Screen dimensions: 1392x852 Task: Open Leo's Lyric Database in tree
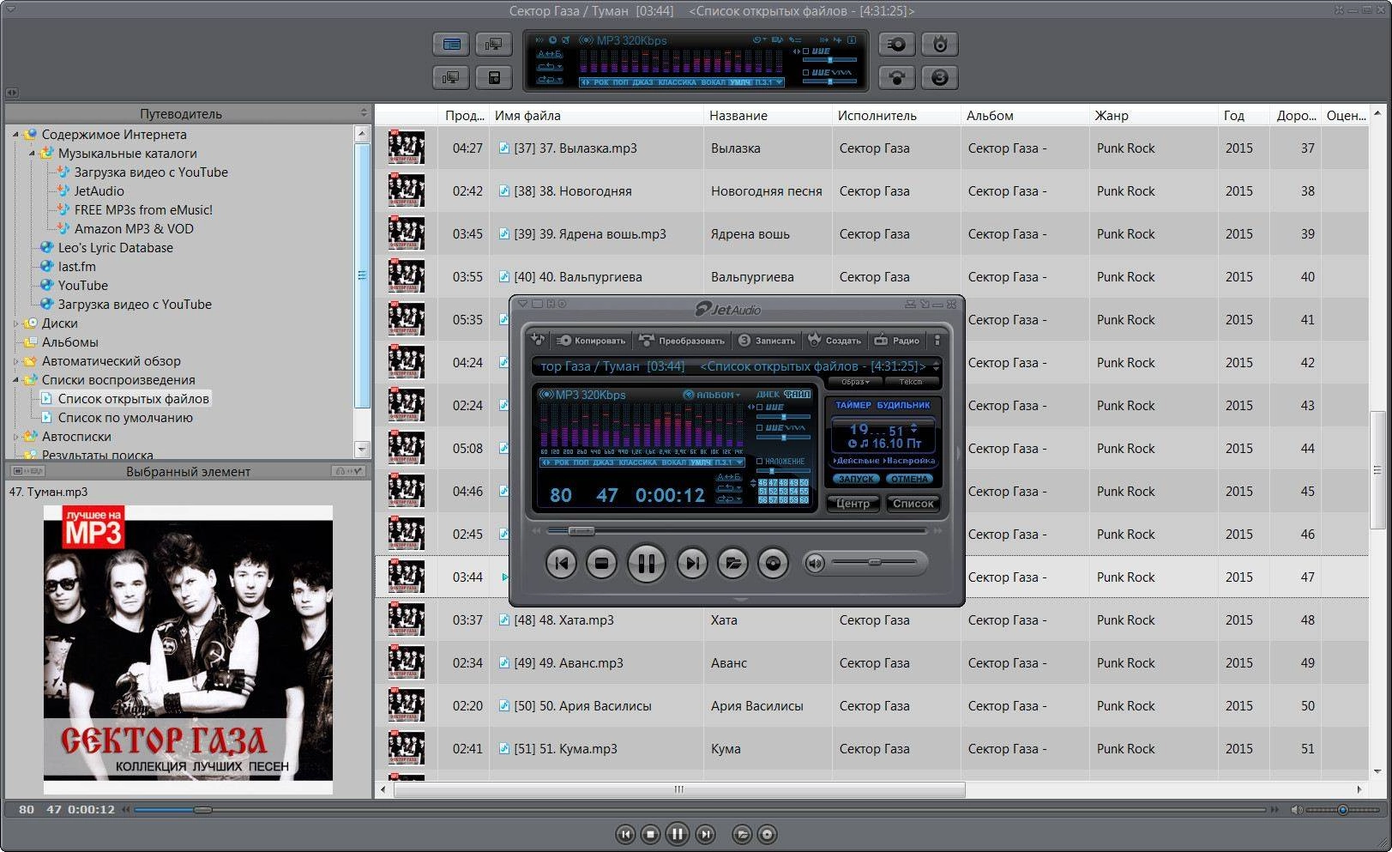[x=116, y=248]
